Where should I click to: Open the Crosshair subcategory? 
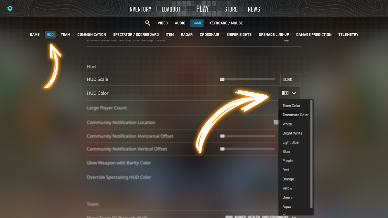[x=210, y=35]
